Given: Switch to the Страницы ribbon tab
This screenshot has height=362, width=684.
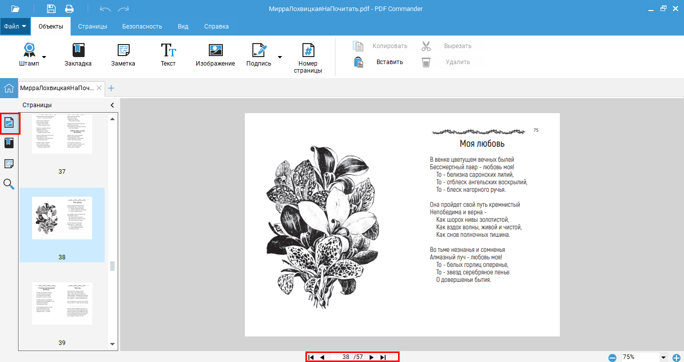Looking at the screenshot, I should [x=93, y=27].
